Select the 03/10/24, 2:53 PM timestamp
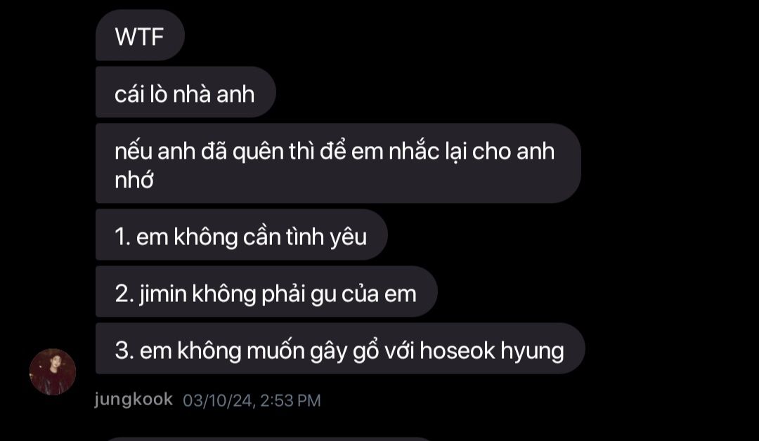 point(252,400)
